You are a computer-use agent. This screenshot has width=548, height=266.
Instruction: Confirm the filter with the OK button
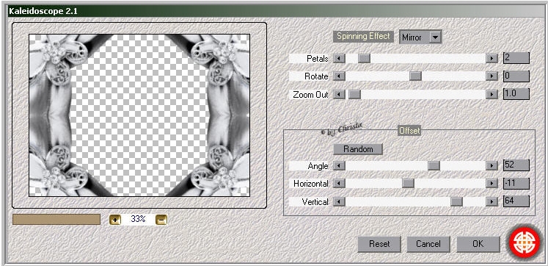point(478,244)
